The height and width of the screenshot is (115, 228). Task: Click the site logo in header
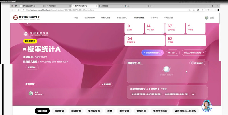click(15, 17)
